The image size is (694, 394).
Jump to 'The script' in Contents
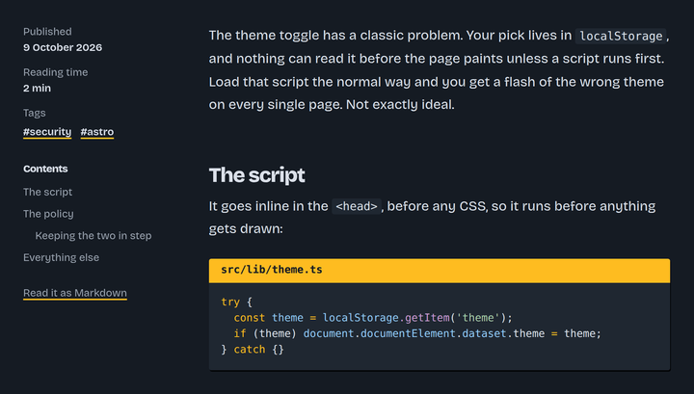47,192
